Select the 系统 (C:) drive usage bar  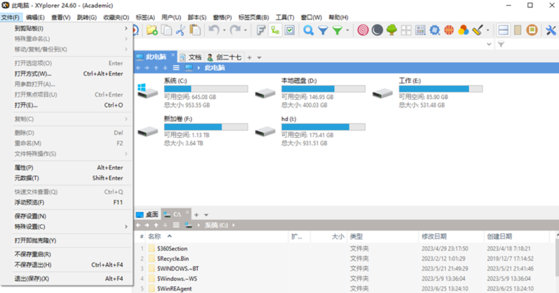(206, 89)
